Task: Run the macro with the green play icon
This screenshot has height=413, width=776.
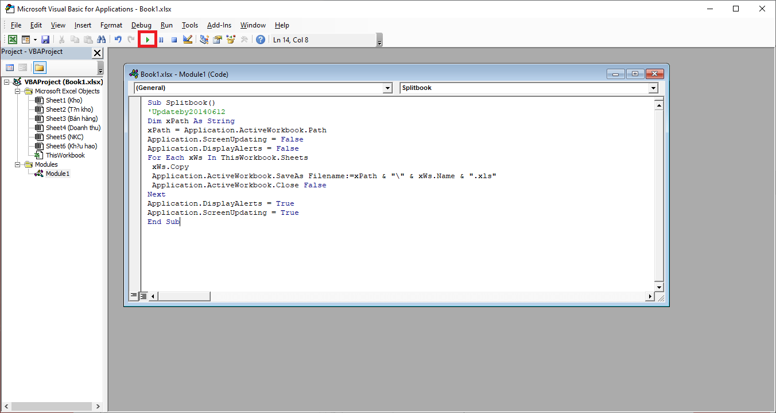Action: (x=148, y=40)
